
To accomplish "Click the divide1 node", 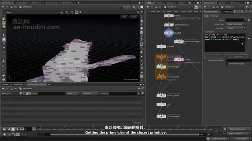I will (x=169, y=33).
